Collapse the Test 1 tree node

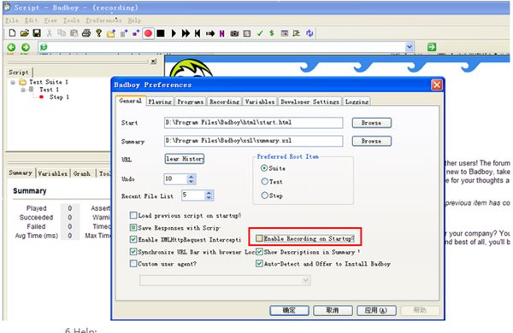point(23,90)
